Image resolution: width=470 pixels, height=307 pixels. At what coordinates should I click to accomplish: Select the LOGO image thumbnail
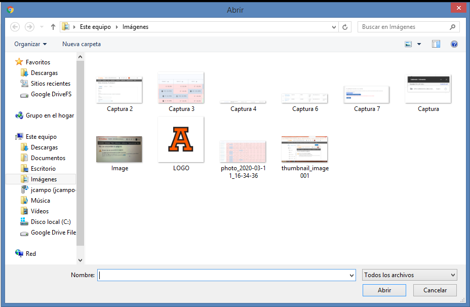pyautogui.click(x=181, y=140)
